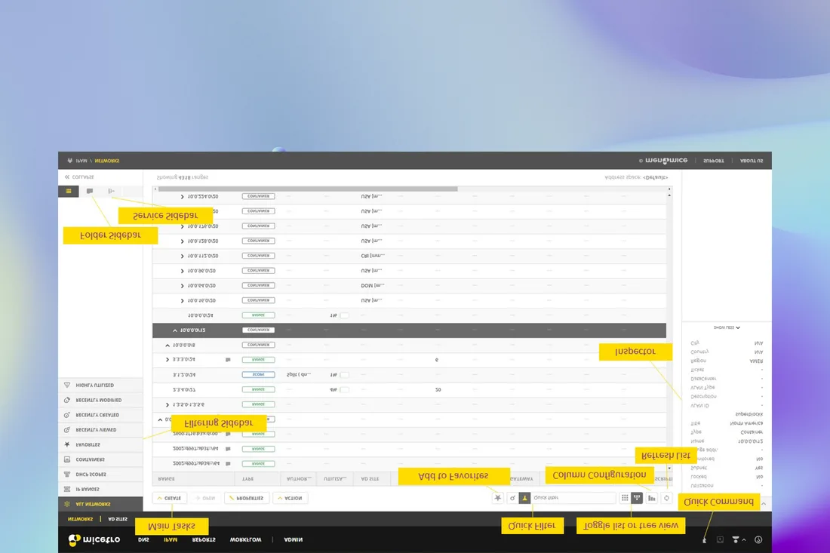The image size is (830, 553).
Task: Open the Action dropdown button
Action: (290, 498)
